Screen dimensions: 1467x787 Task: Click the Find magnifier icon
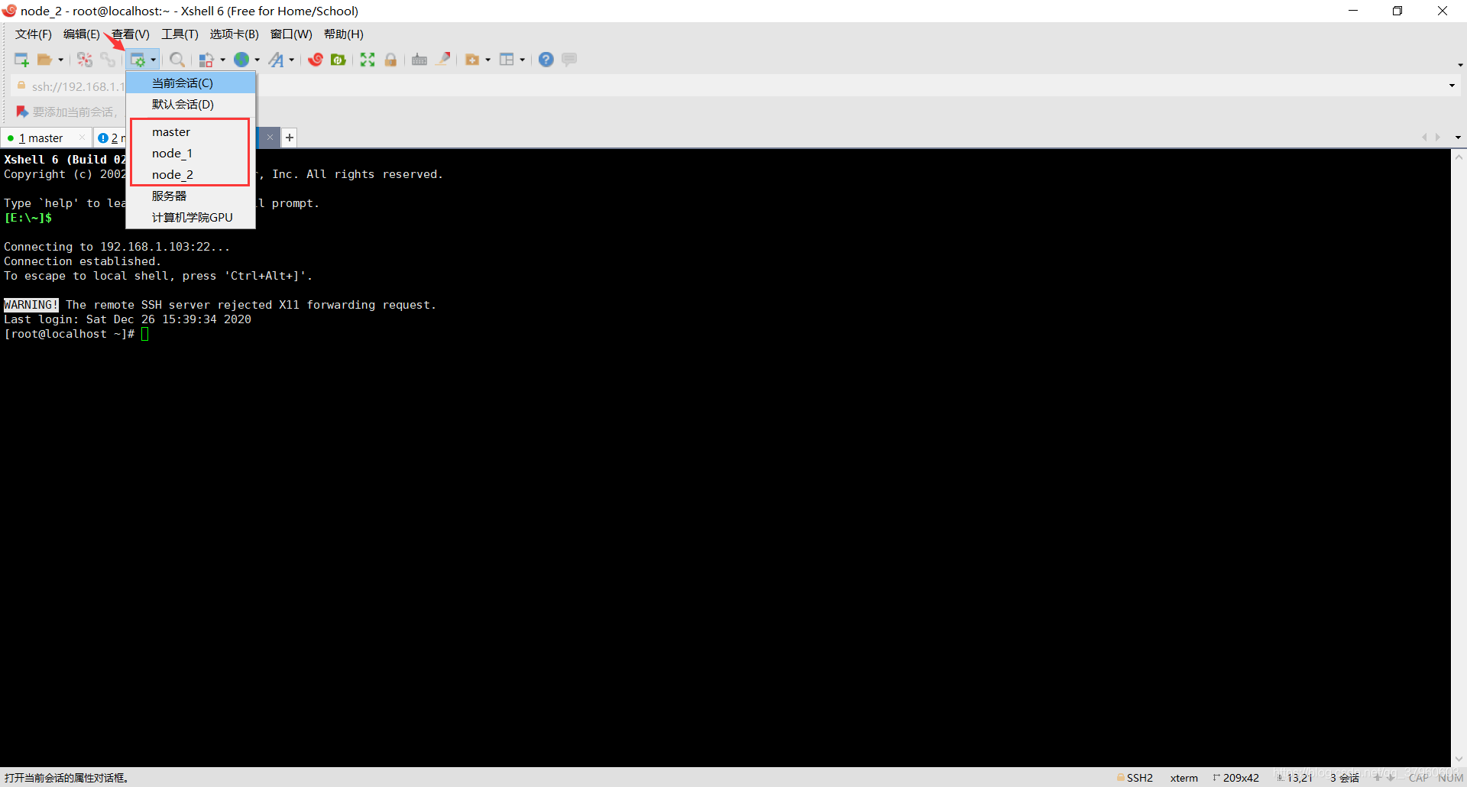click(177, 60)
